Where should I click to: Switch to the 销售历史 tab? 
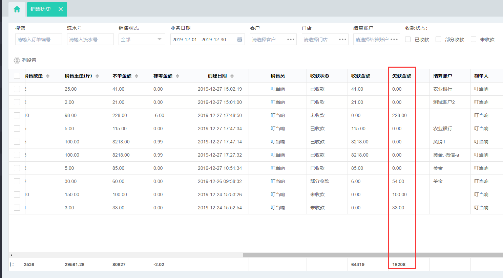[41, 9]
